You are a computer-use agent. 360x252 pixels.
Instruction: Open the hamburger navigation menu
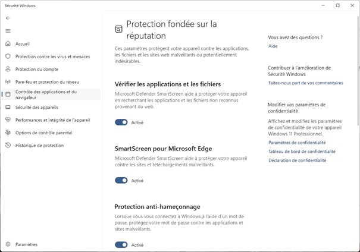8,30
